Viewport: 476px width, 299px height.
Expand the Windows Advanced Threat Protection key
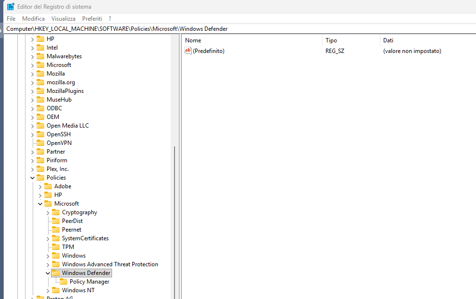(48, 265)
